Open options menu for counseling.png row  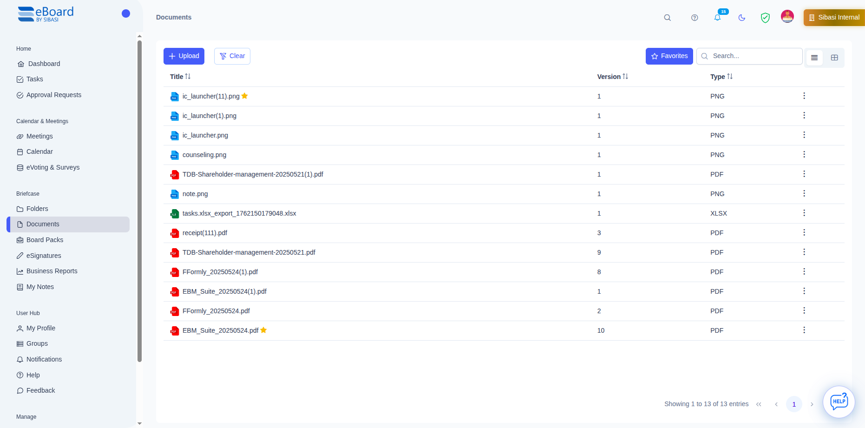(x=804, y=155)
